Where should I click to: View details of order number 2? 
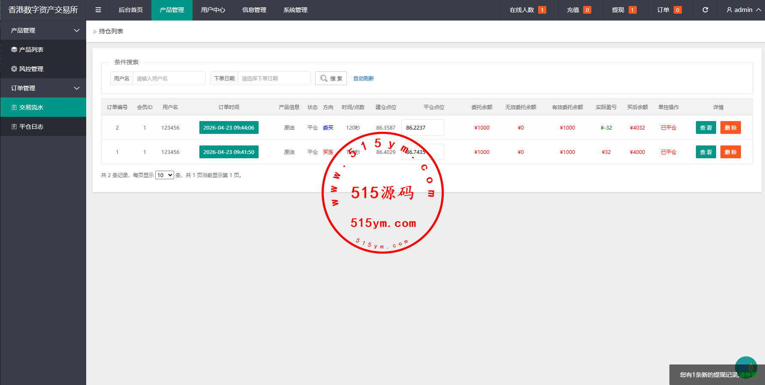pyautogui.click(x=706, y=127)
